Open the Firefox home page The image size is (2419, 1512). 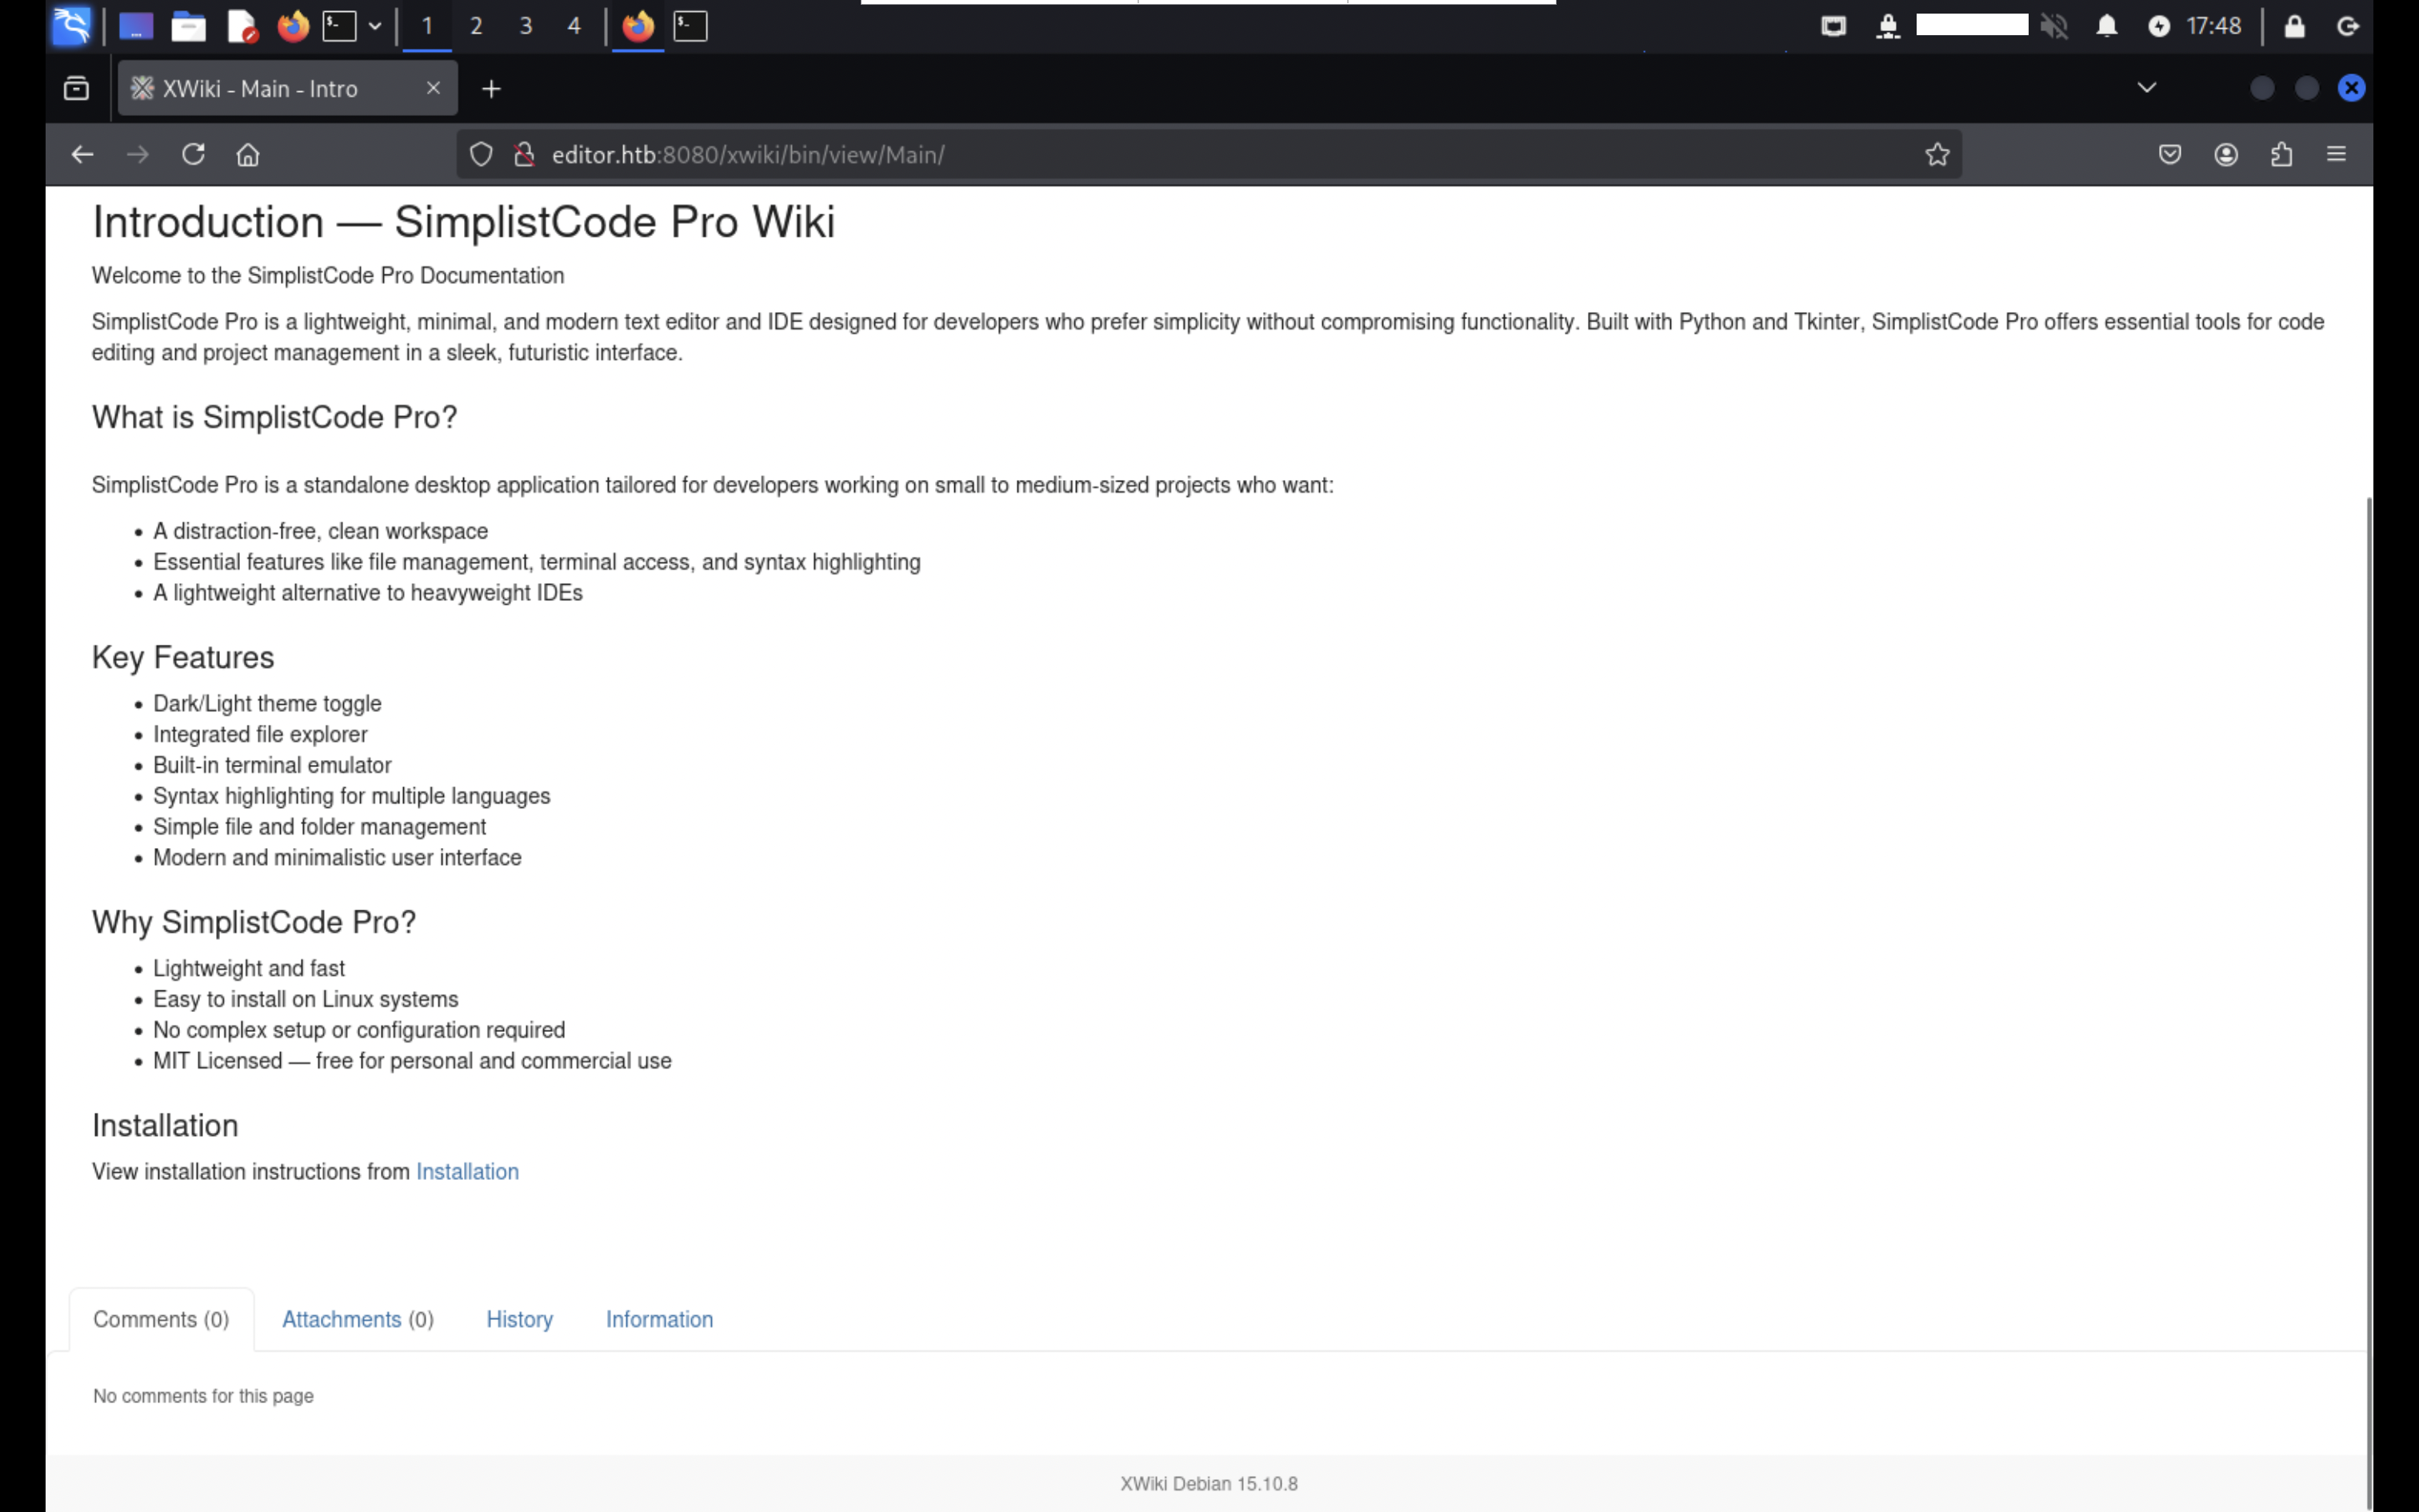[248, 154]
